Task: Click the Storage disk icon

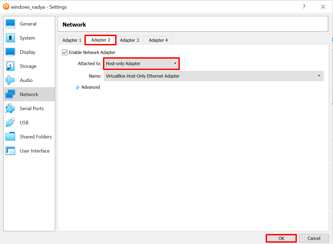Action: 10,66
